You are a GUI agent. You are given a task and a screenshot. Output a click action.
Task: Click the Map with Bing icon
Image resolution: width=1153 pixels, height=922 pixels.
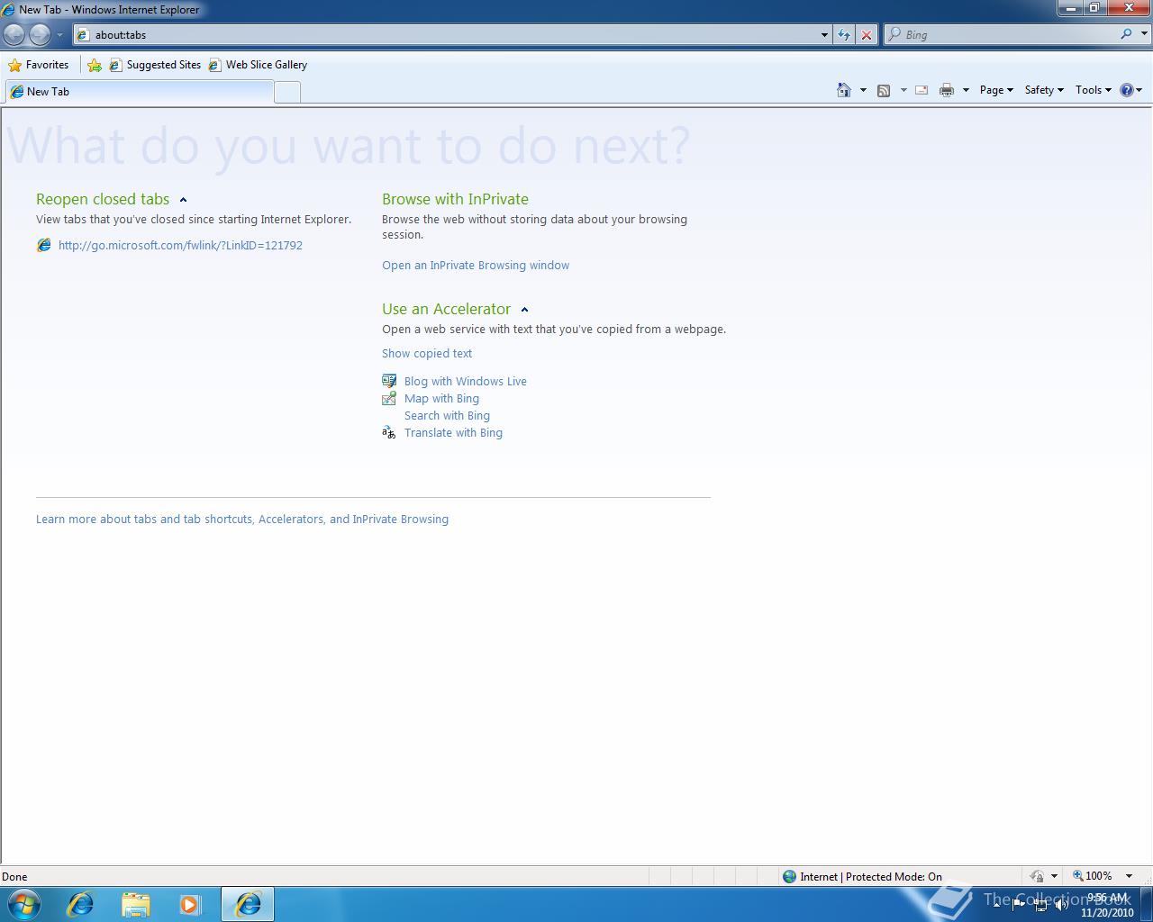tap(389, 398)
